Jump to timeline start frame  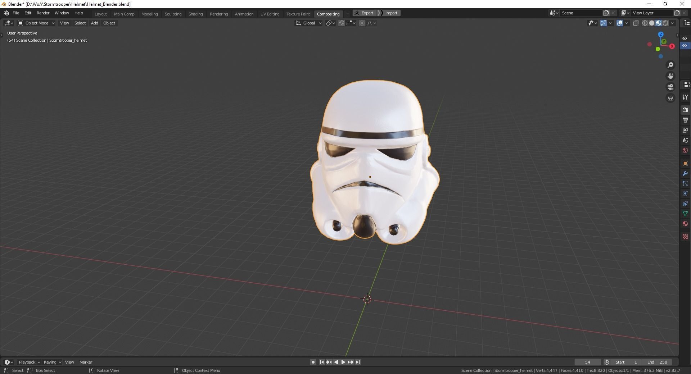point(322,362)
